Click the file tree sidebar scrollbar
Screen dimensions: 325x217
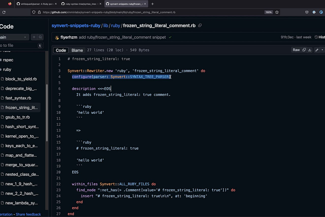(47, 113)
